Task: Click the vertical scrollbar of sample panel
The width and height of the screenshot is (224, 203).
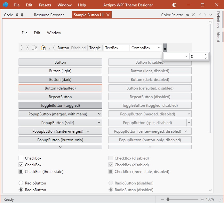Action: pyautogui.click(x=210, y=79)
